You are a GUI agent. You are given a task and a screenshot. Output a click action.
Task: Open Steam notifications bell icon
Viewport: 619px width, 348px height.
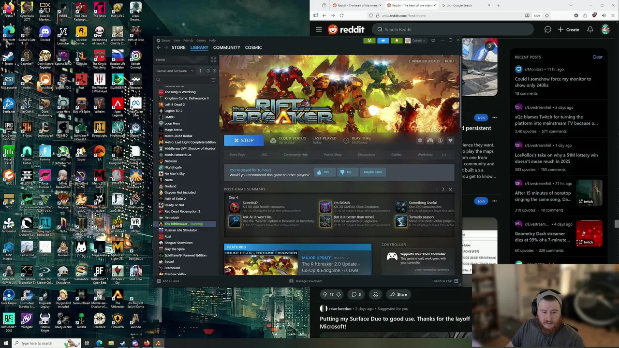coord(397,41)
